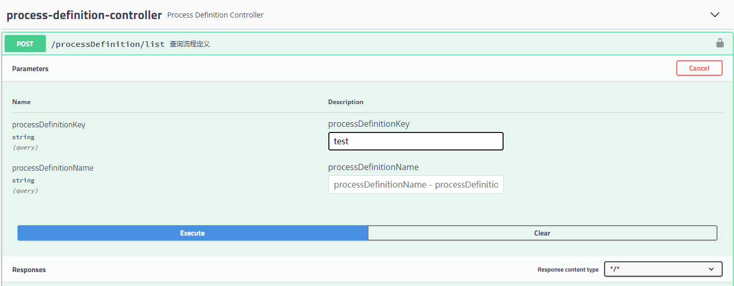This screenshot has width=734, height=286.
Task: Click the processDefinitionKey parameter name on left
Action: [x=49, y=125]
